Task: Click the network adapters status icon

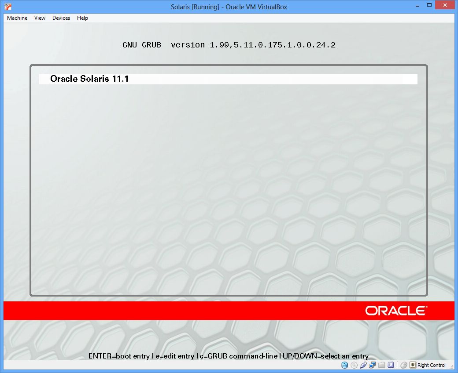Action: click(373, 365)
